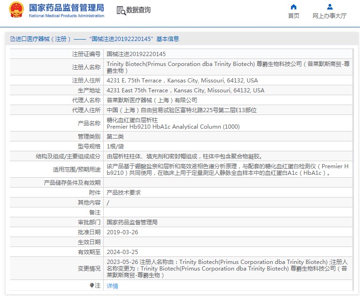Click the 审批部门 label

(89, 222)
